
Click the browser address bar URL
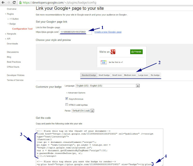click(x=59, y=2)
